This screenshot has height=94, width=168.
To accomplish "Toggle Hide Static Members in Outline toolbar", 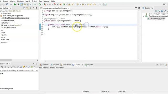I will (165, 11).
